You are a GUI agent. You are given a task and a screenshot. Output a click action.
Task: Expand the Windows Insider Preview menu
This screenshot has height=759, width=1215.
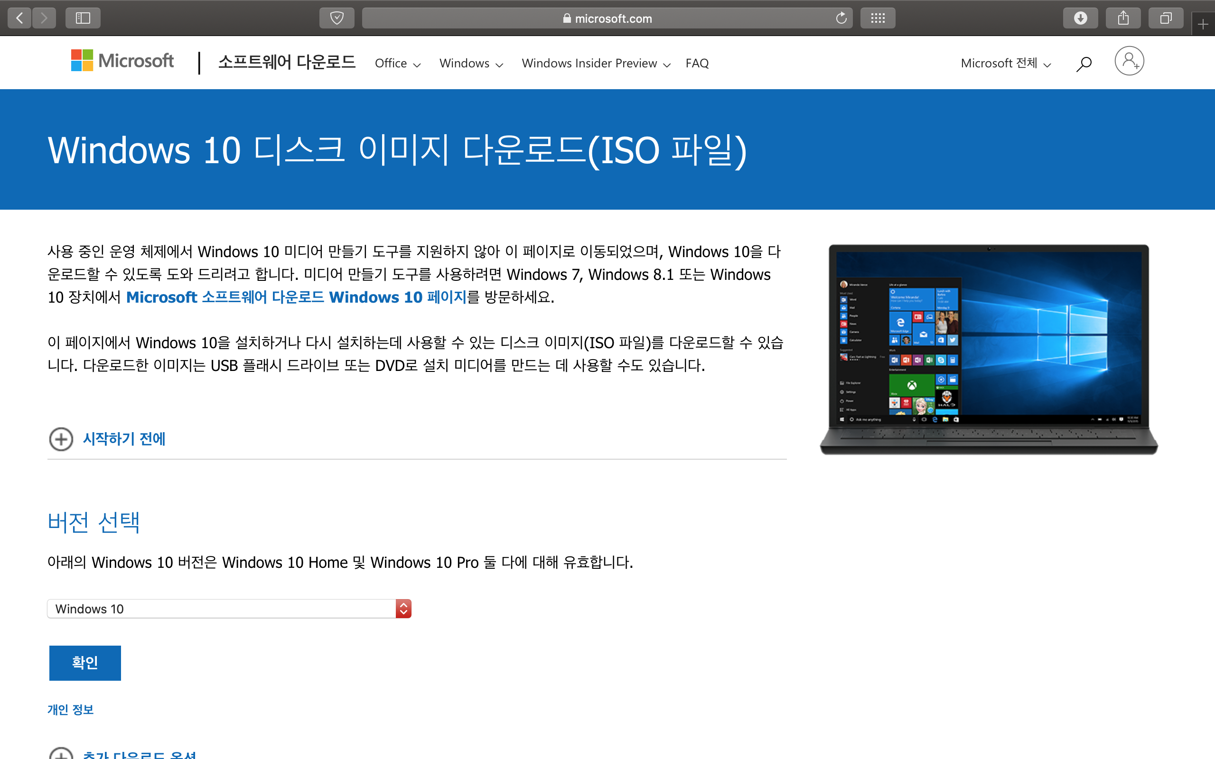click(596, 63)
